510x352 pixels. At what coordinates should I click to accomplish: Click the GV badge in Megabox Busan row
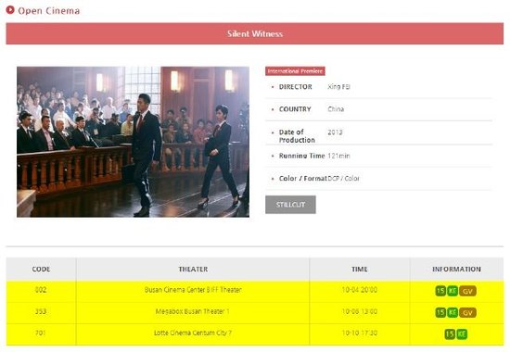click(x=467, y=313)
